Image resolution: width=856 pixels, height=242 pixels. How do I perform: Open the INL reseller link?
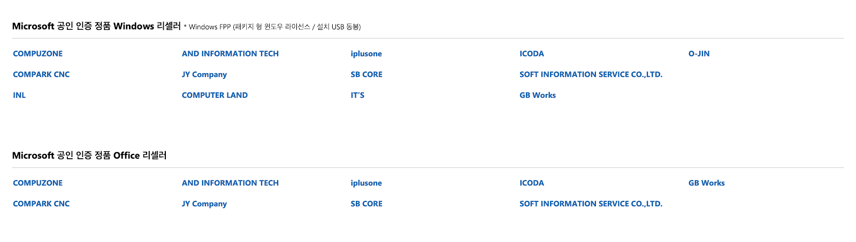[19, 95]
